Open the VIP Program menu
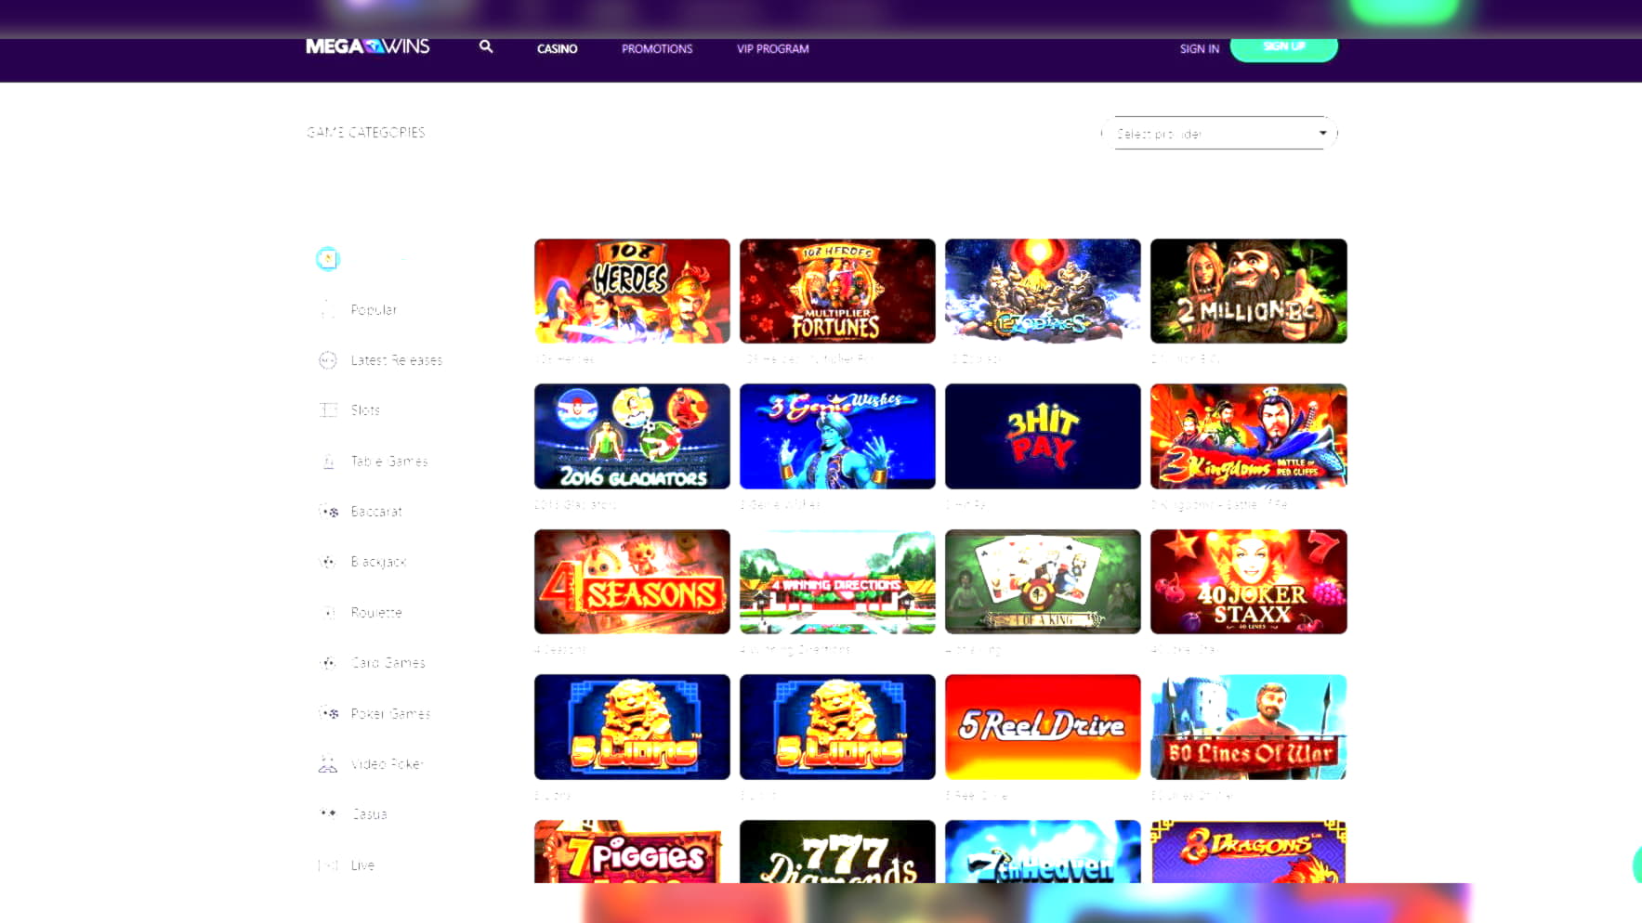This screenshot has height=923, width=1642. [x=772, y=48]
